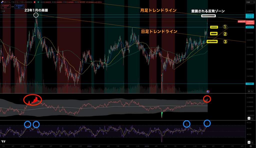Image resolution: width=256 pixels, height=148 pixels.
Task: Toggle auto scale A on middle indicator pane
Action: pyautogui.click(x=249, y=118)
